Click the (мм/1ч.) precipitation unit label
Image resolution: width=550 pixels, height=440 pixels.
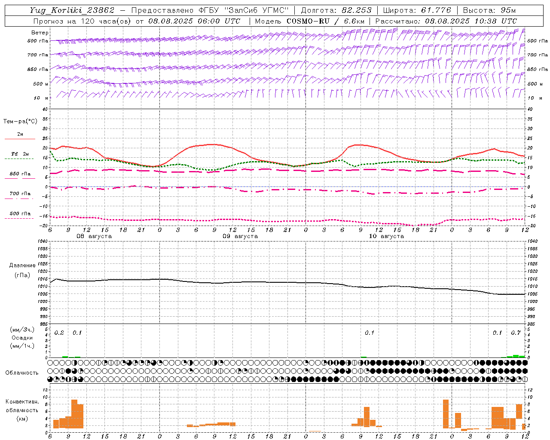point(22,346)
